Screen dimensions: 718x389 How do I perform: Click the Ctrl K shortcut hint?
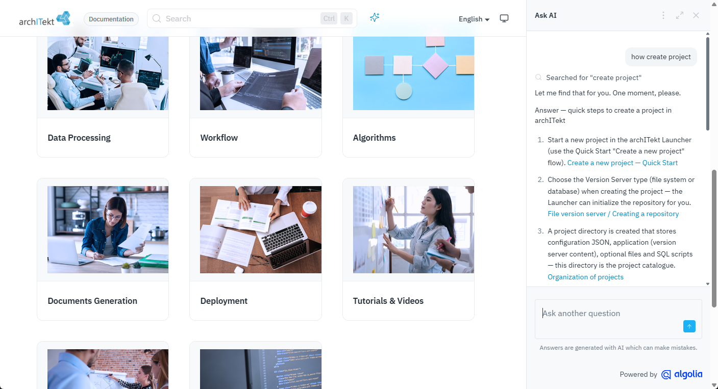337,18
